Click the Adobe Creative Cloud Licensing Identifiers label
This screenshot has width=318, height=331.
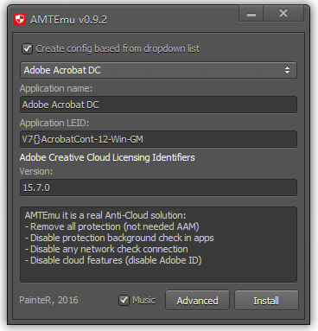pos(107,157)
